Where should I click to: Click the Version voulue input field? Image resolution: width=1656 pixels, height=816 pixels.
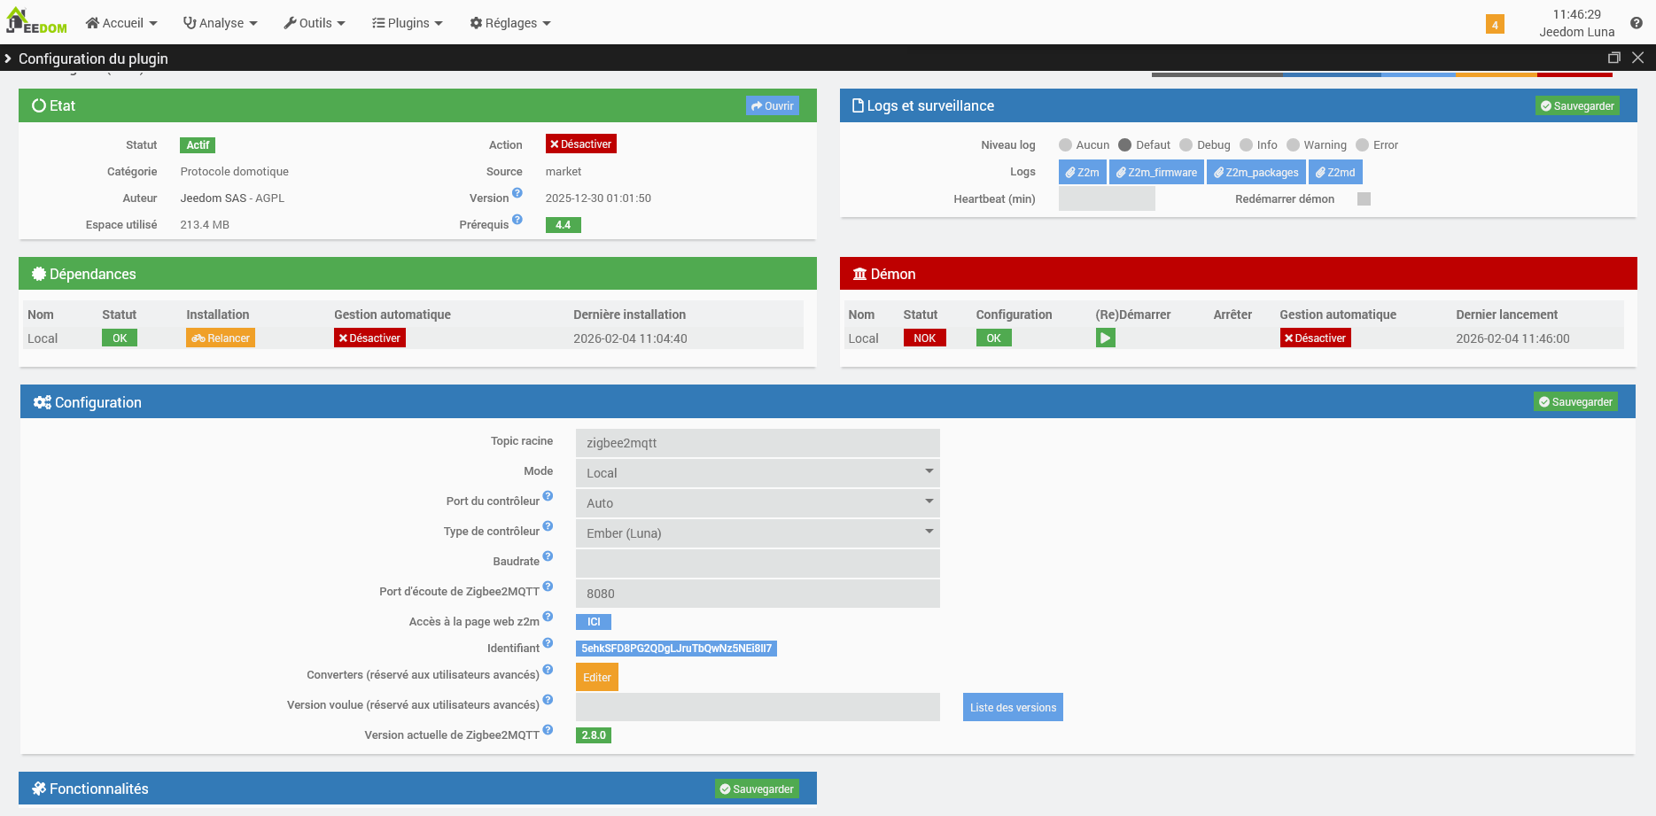758,707
